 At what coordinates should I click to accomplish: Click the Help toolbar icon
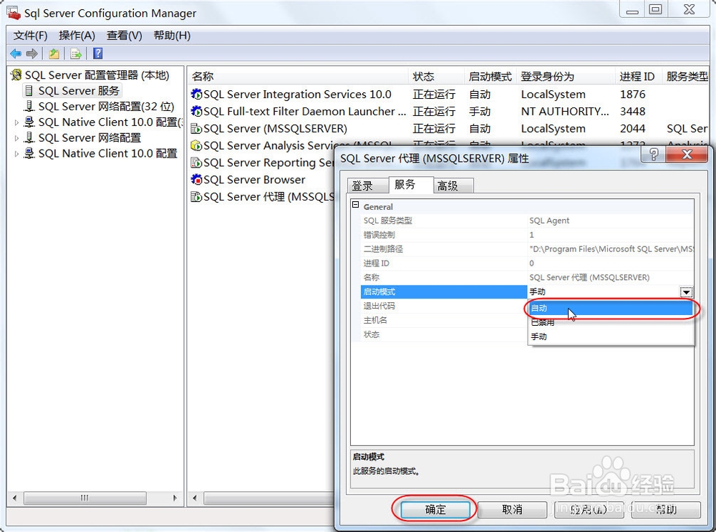click(97, 54)
